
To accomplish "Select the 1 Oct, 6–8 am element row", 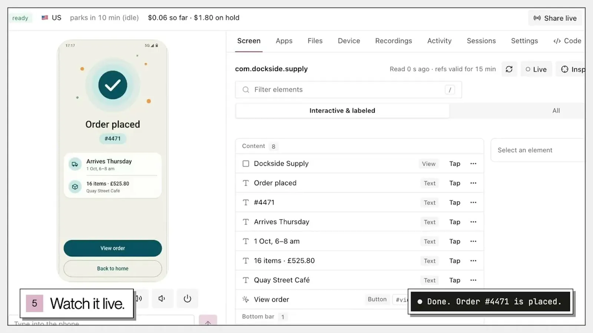I will click(x=360, y=241).
